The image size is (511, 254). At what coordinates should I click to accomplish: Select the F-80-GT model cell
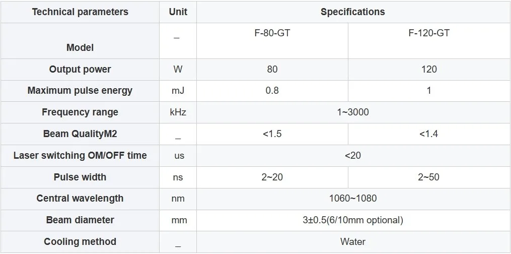coord(272,41)
